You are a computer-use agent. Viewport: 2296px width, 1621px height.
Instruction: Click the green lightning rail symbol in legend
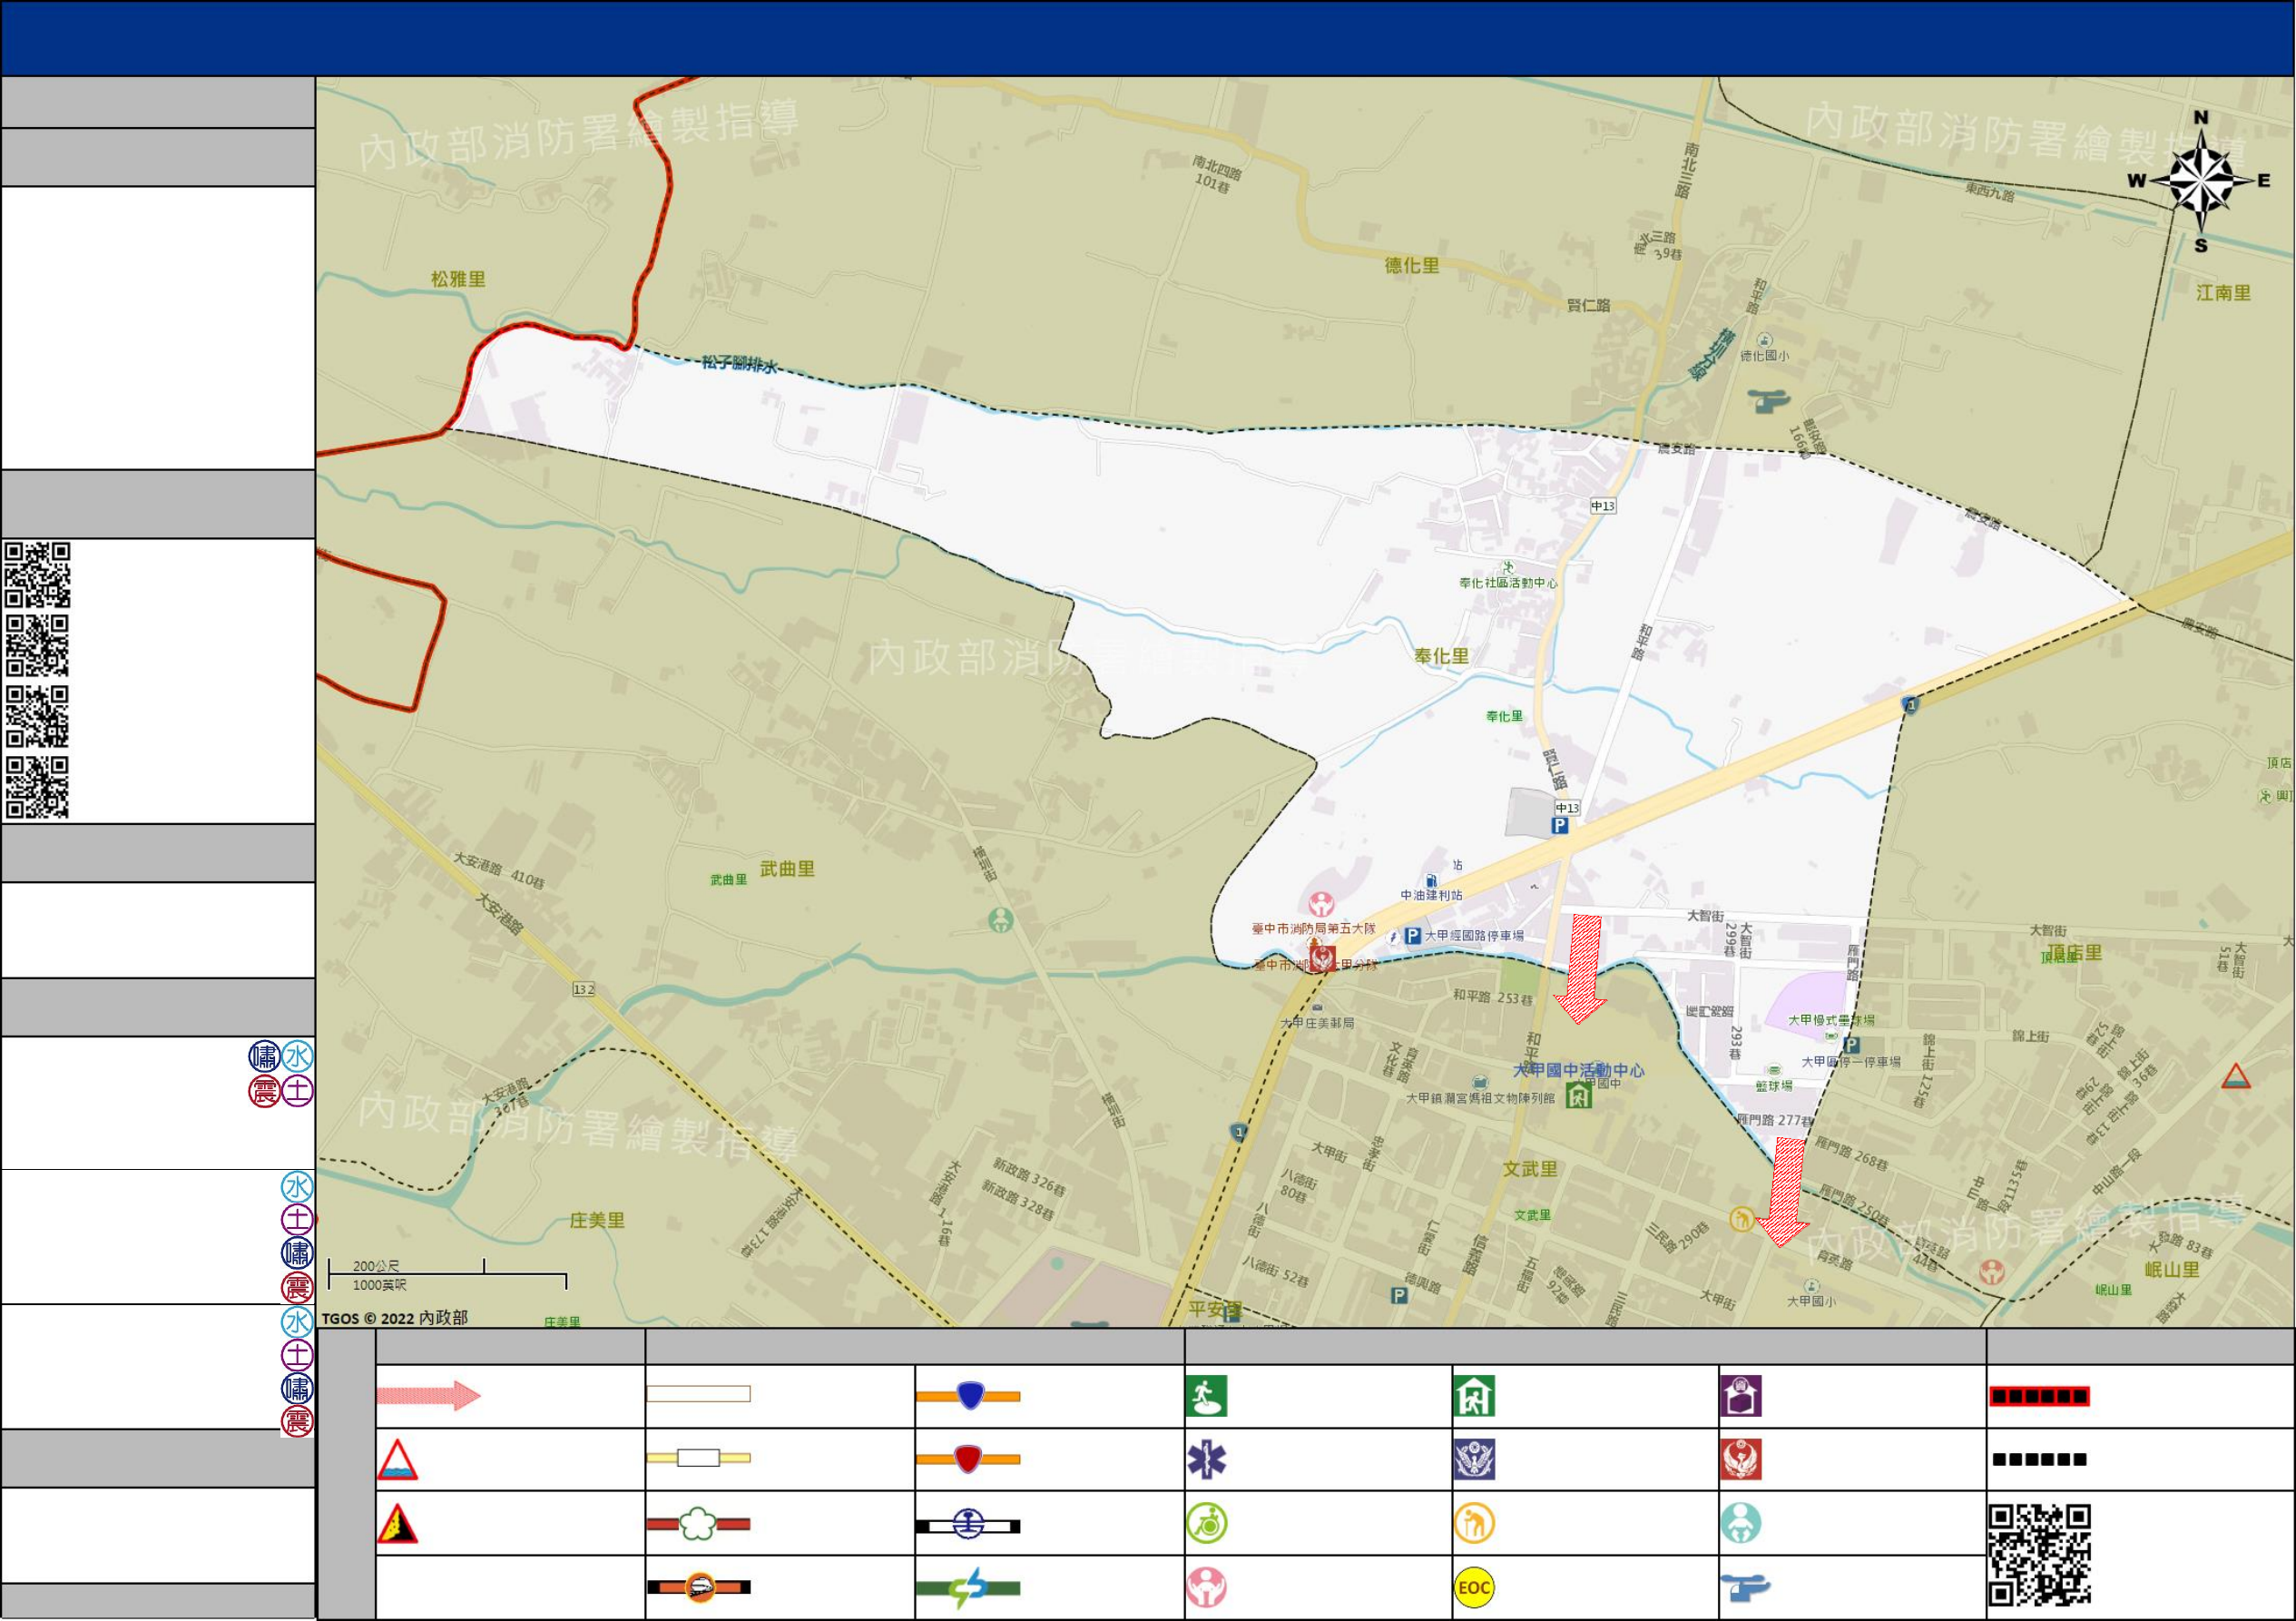(x=969, y=1589)
